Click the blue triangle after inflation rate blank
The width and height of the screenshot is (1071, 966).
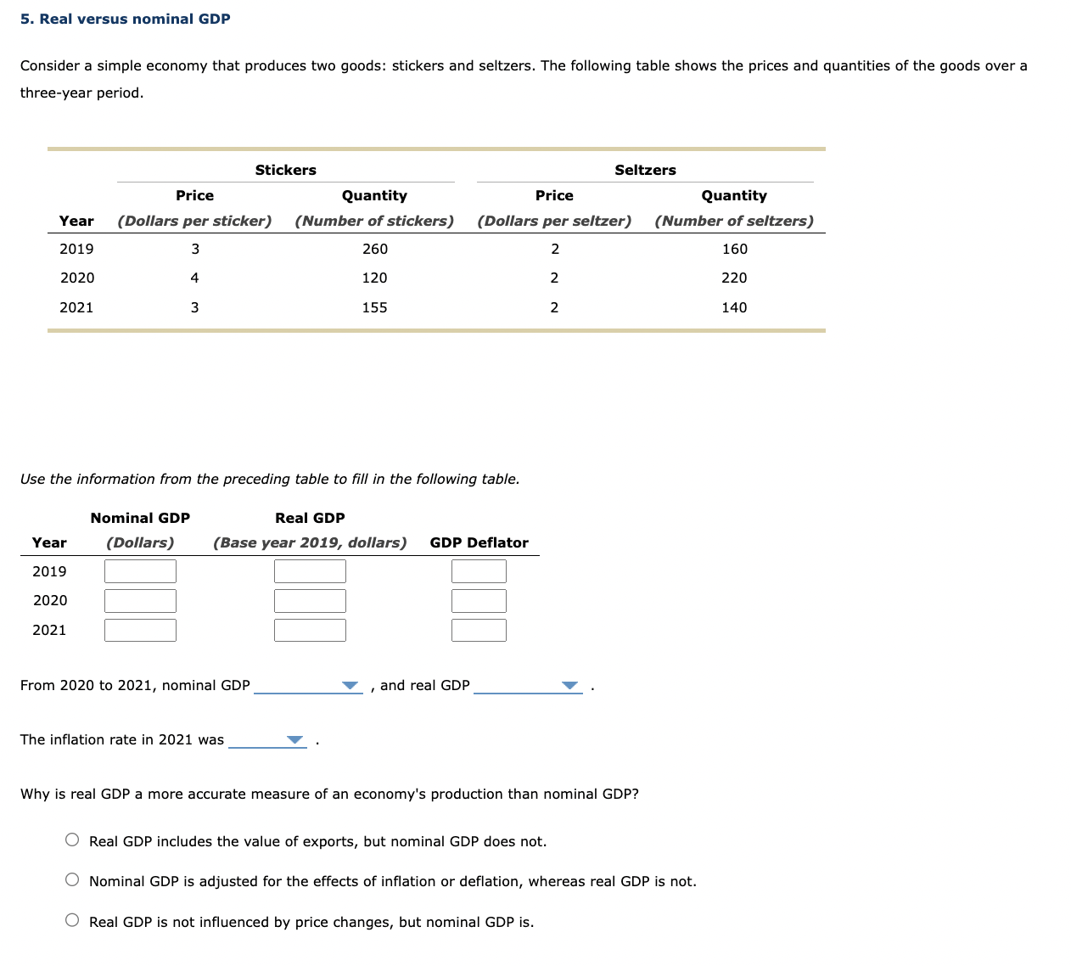click(x=294, y=739)
